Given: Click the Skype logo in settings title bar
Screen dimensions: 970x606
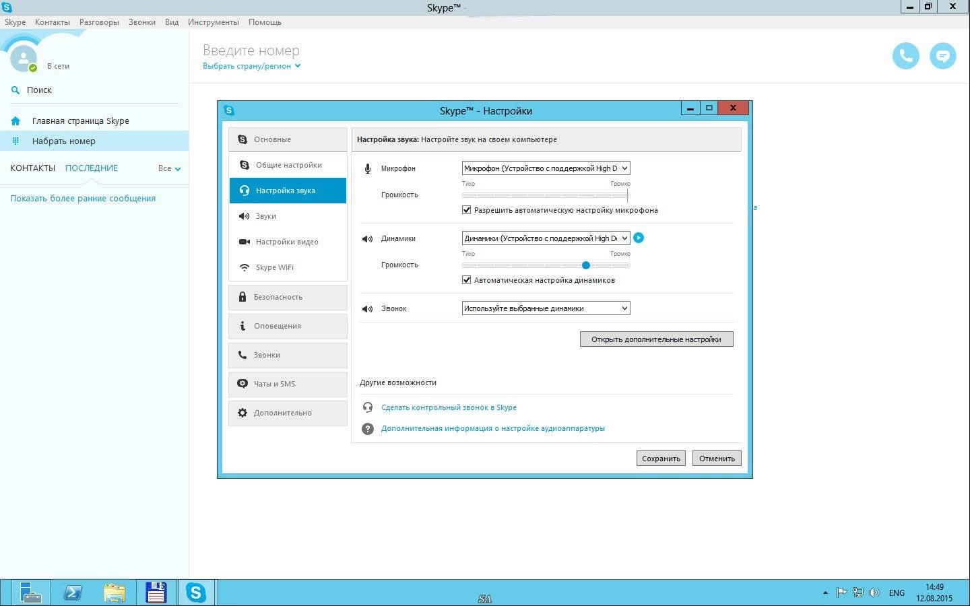Looking at the screenshot, I should click(x=229, y=110).
